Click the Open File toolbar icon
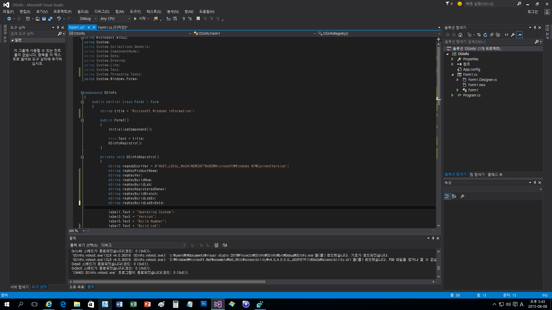This screenshot has height=310, width=552. coord(38,19)
